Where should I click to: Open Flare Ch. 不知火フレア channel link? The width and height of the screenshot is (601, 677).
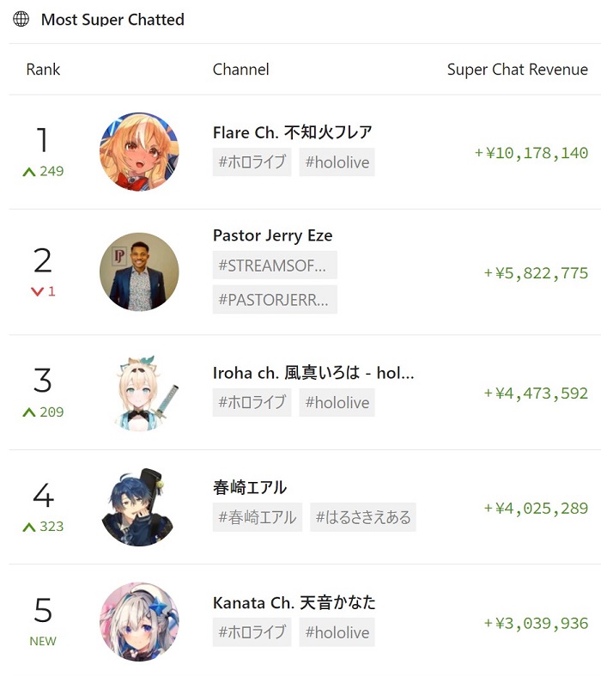[x=292, y=132]
